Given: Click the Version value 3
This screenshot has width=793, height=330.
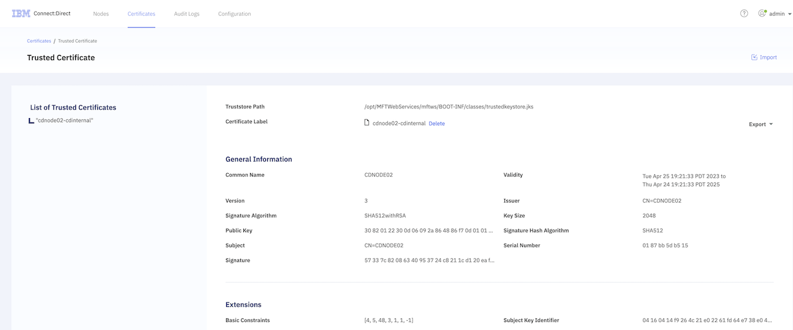Looking at the screenshot, I should click(366, 201).
